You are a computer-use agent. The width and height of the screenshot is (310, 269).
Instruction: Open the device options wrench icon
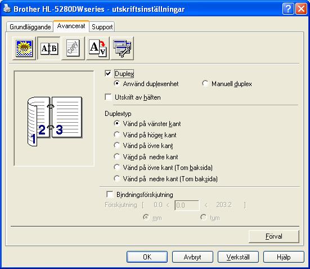tap(122, 48)
